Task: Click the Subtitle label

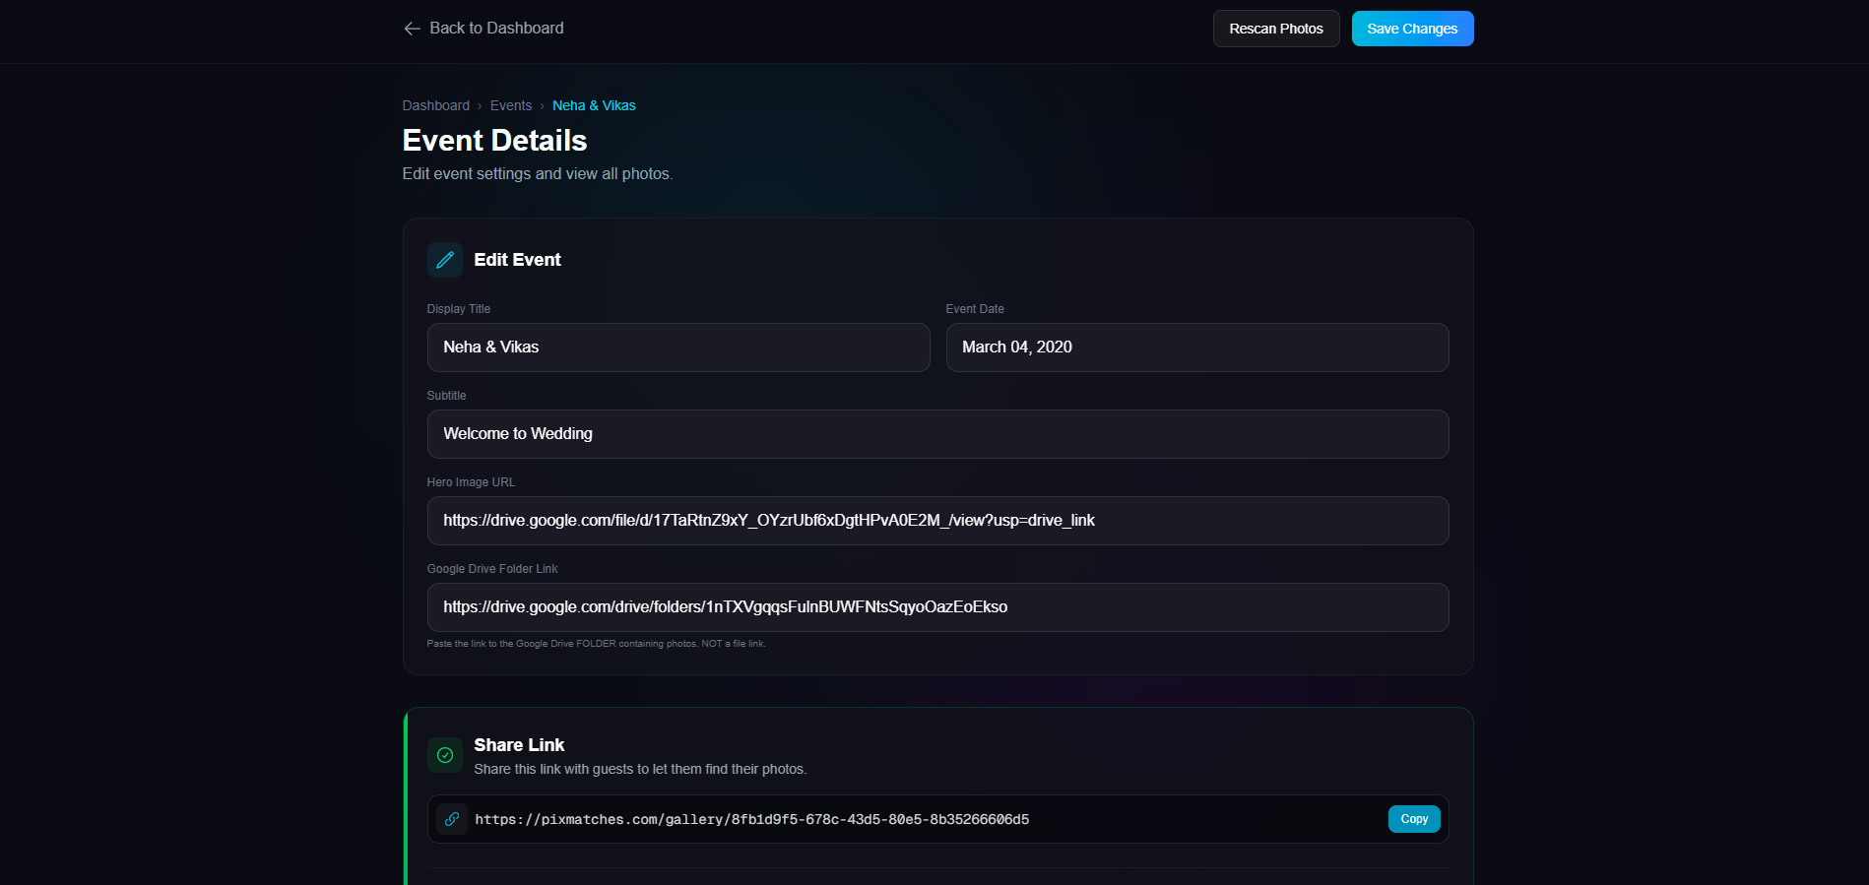Action: pos(446,396)
